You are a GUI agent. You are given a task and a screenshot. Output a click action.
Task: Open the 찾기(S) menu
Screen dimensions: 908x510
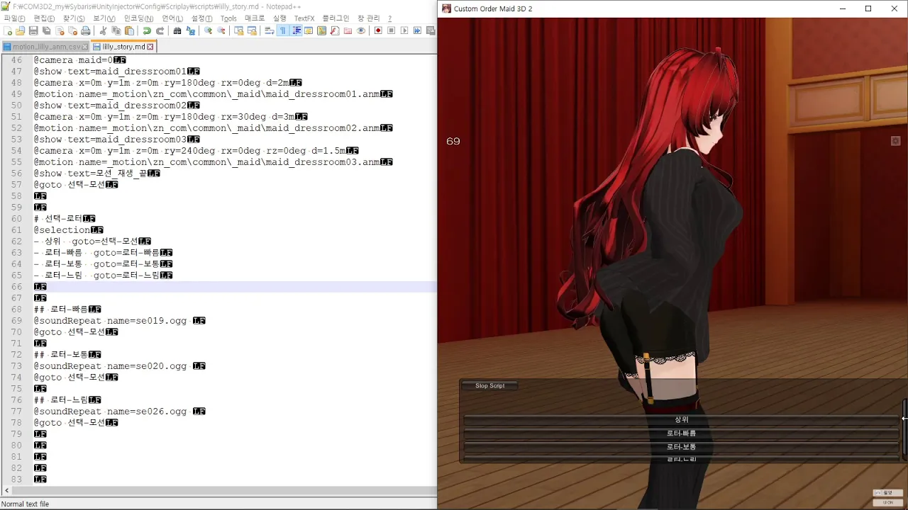[74, 18]
